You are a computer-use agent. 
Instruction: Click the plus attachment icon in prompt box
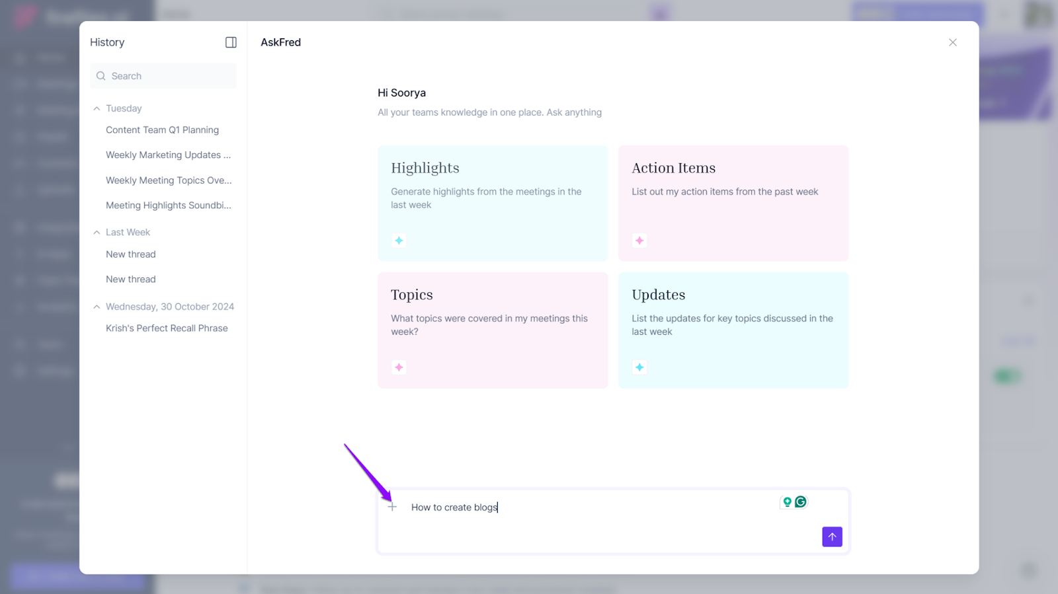(392, 507)
